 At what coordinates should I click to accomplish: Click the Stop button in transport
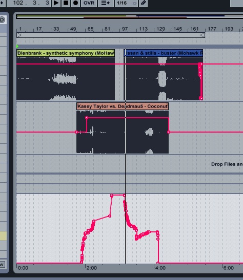click(66, 3)
